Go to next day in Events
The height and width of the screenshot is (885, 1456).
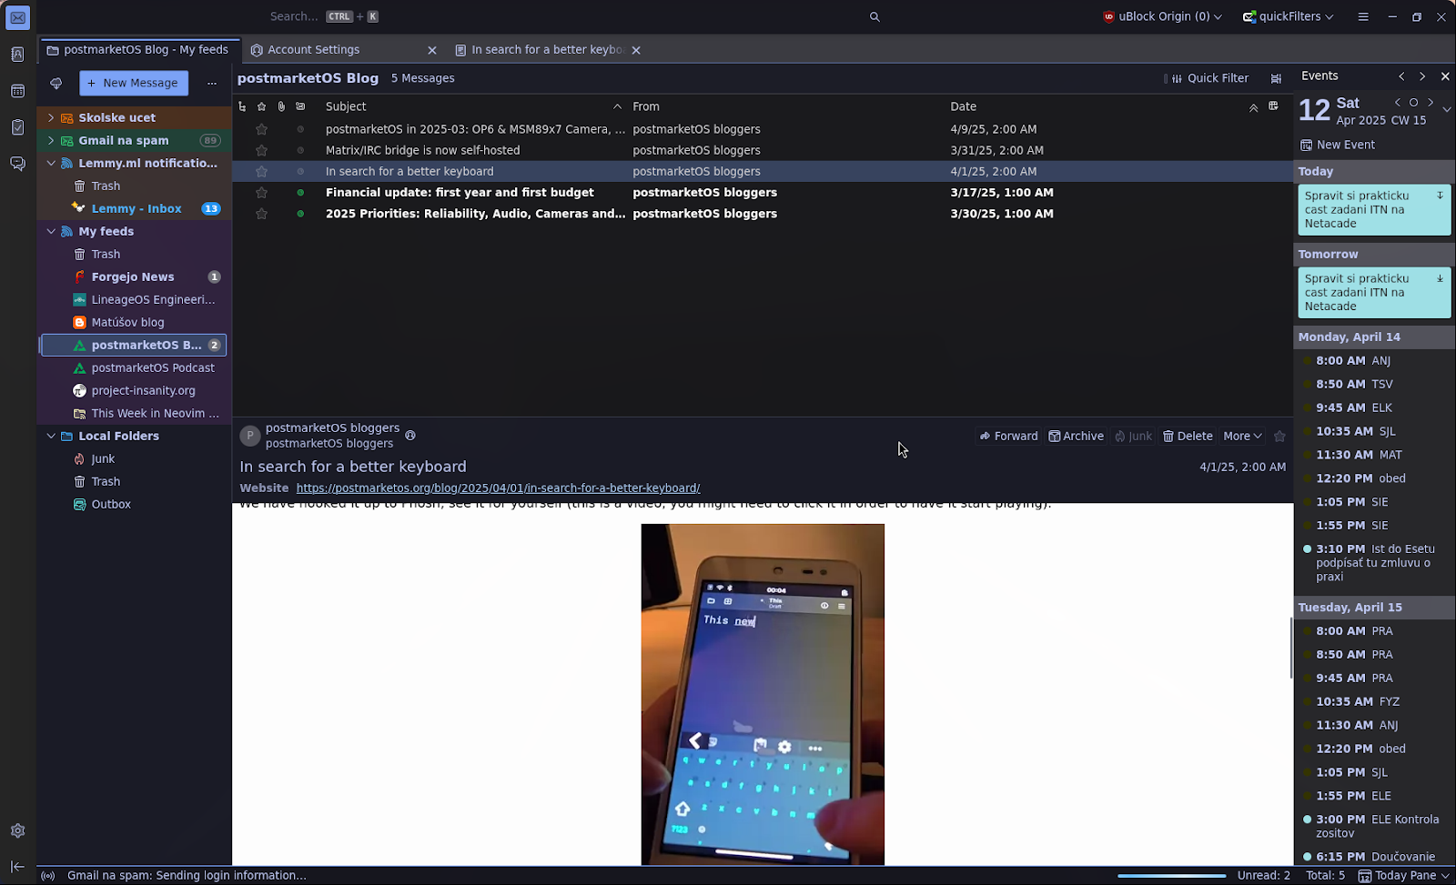[1431, 103]
